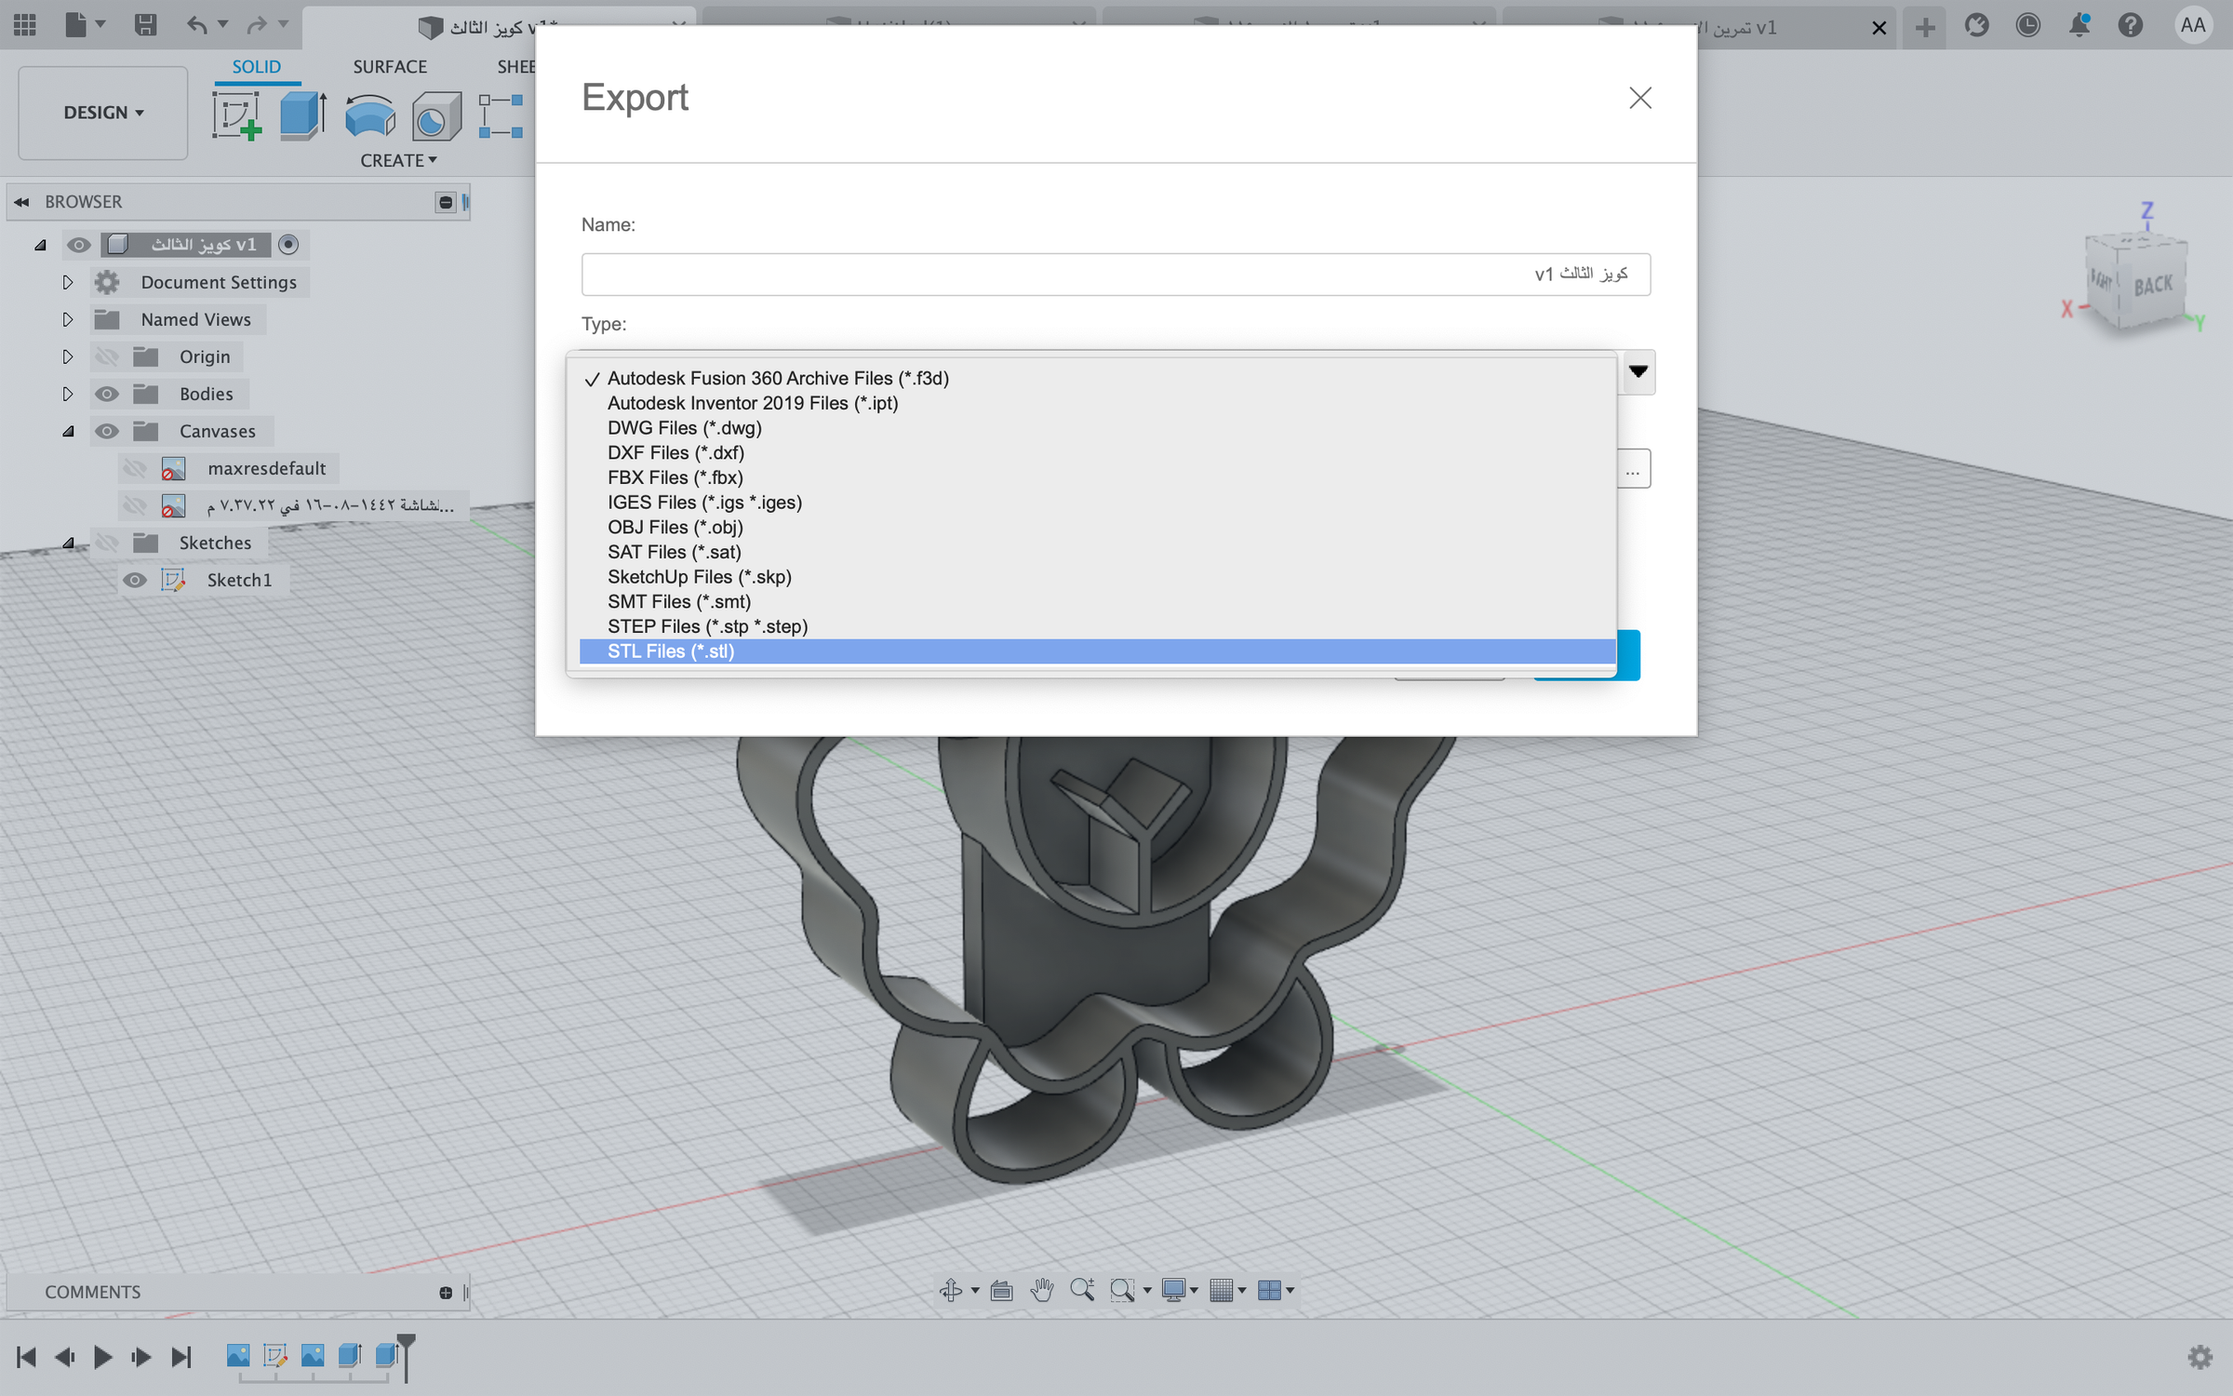Choose OBJ Files (*.obj) type
Viewport: 2233px width, 1396px height.
coord(1097,527)
